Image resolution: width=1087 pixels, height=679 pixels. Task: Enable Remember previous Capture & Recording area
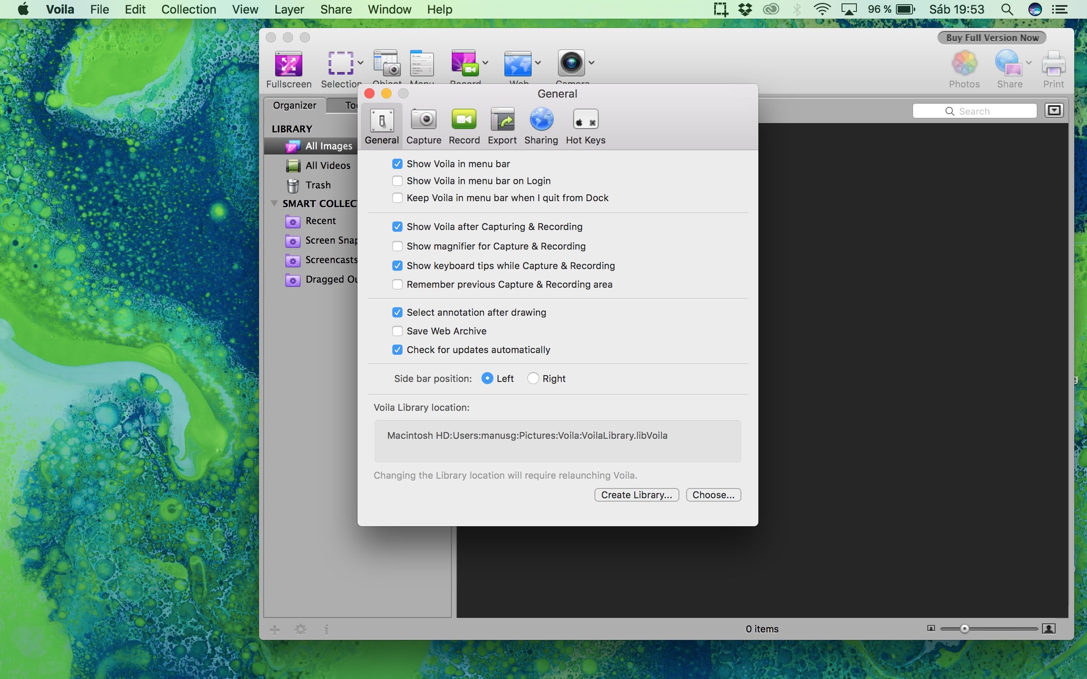pyautogui.click(x=397, y=284)
